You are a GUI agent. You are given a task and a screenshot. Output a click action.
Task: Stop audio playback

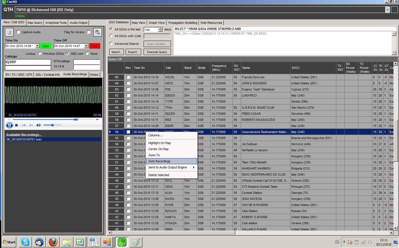tap(16, 125)
